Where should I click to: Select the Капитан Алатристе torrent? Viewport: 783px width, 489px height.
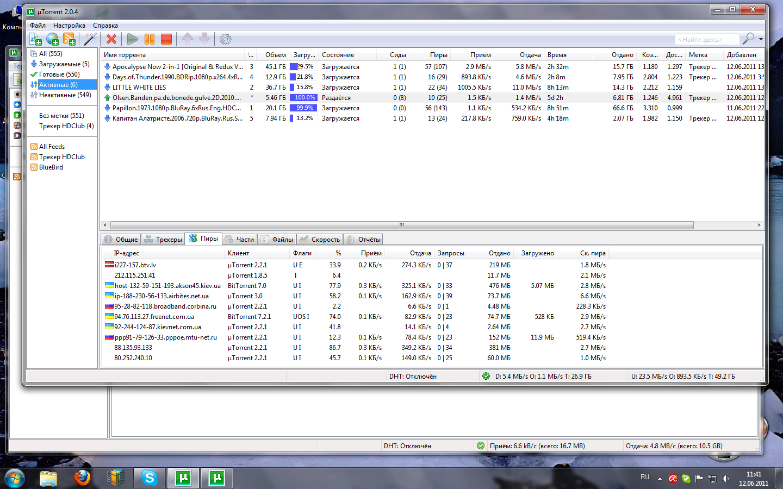(432, 118)
